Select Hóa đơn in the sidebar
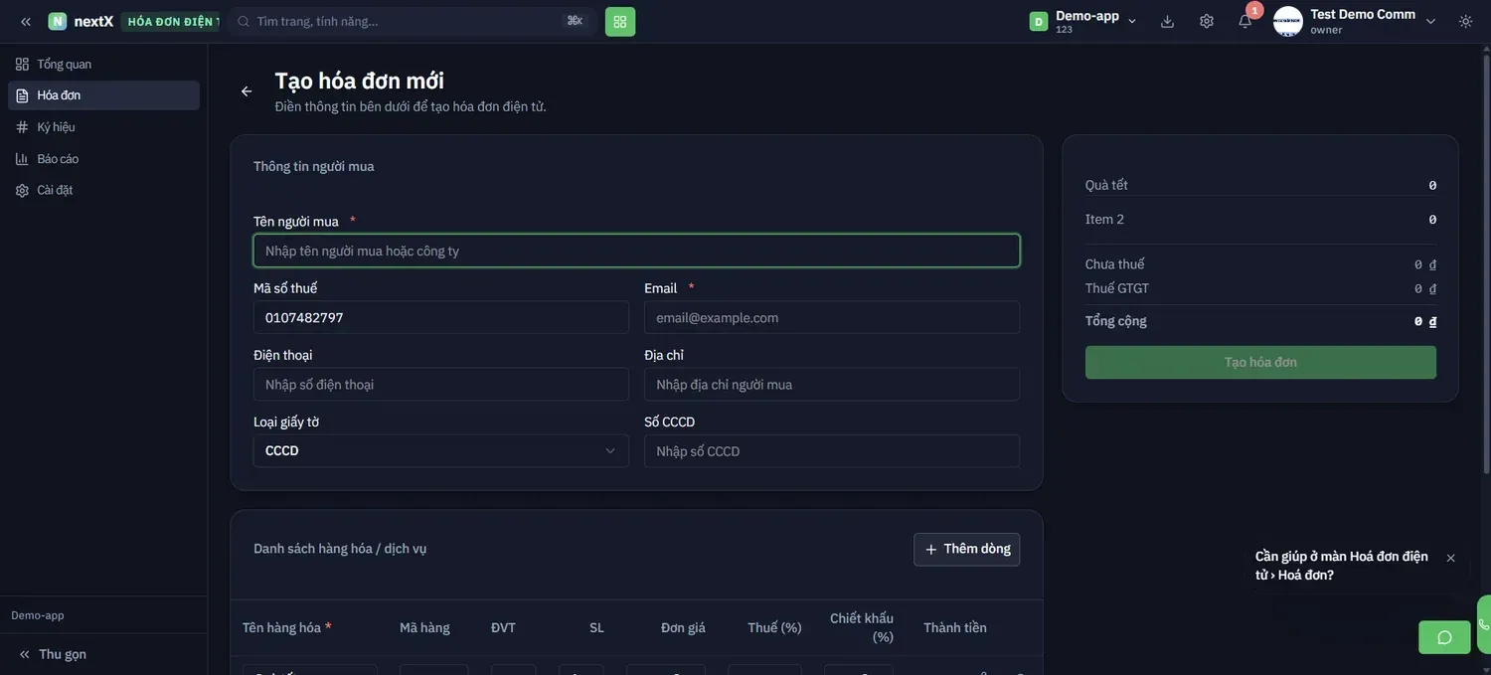Image resolution: width=1491 pixels, height=675 pixels. coord(103,95)
